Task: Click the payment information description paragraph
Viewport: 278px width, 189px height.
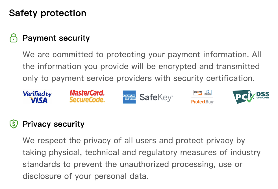Action: [x=141, y=66]
